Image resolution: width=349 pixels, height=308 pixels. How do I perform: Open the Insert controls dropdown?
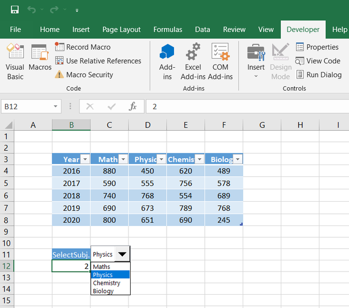pos(256,62)
